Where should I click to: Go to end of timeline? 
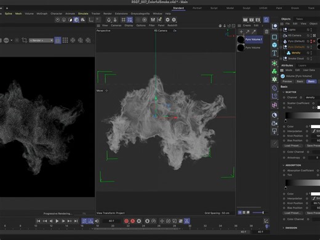pyautogui.click(x=76, y=221)
